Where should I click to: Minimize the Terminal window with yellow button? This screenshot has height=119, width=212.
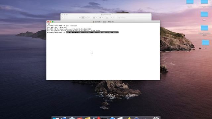(x=50, y=22)
